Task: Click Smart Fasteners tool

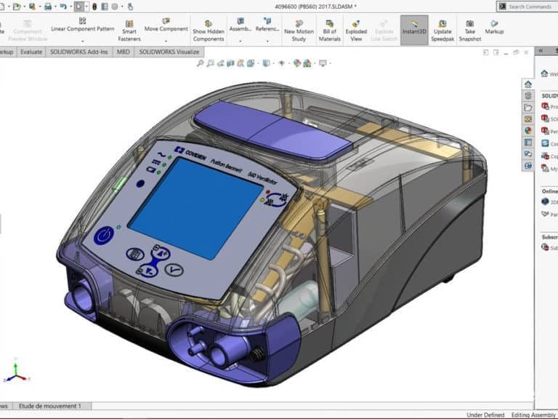Action: (129, 31)
